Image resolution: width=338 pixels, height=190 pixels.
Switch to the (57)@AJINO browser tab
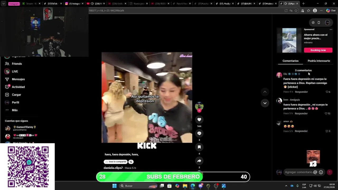246,4
